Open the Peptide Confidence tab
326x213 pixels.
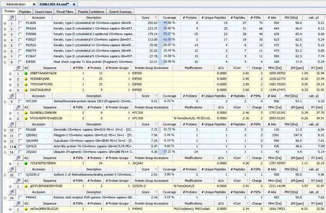91,12
